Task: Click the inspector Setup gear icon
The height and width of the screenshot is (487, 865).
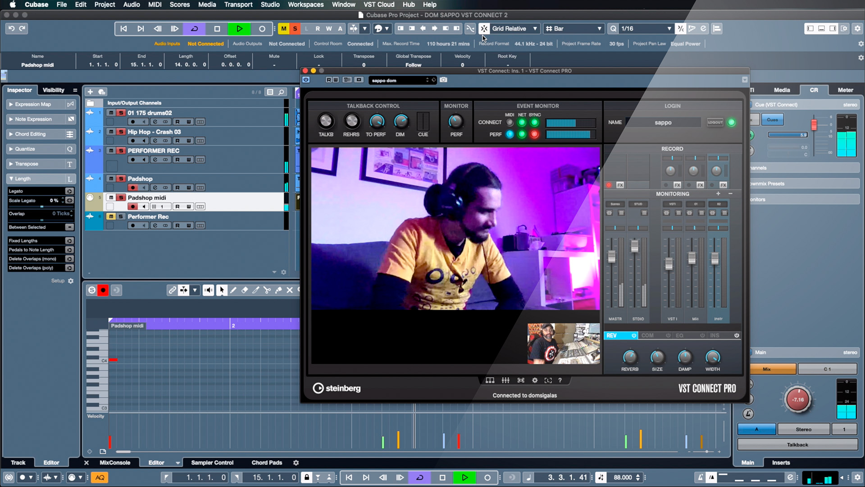Action: 71,281
